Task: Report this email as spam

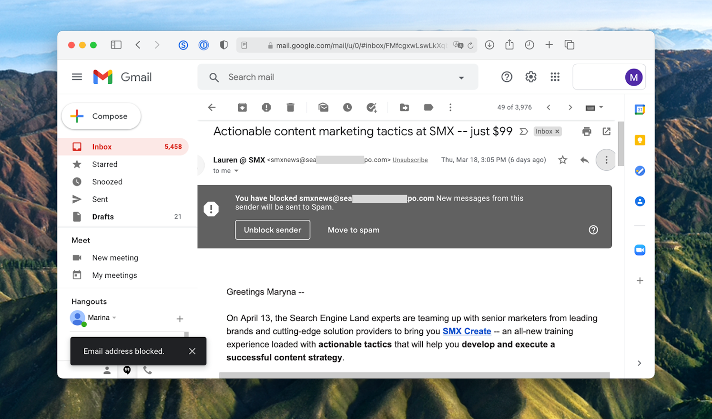Action: [266, 107]
